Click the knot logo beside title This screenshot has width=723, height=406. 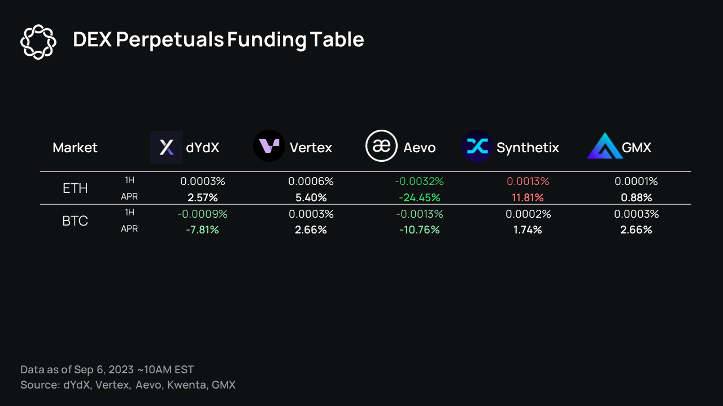(x=38, y=41)
